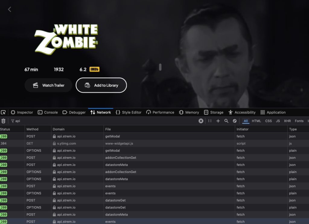The height and width of the screenshot is (224, 309).
Task: Play the White Zombie trailer
Action: [x=49, y=85]
